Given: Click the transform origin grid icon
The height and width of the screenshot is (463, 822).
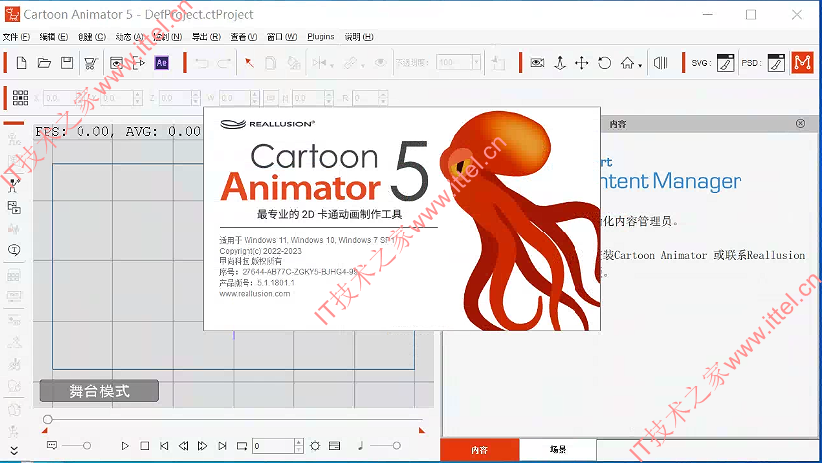Looking at the screenshot, I should [21, 98].
